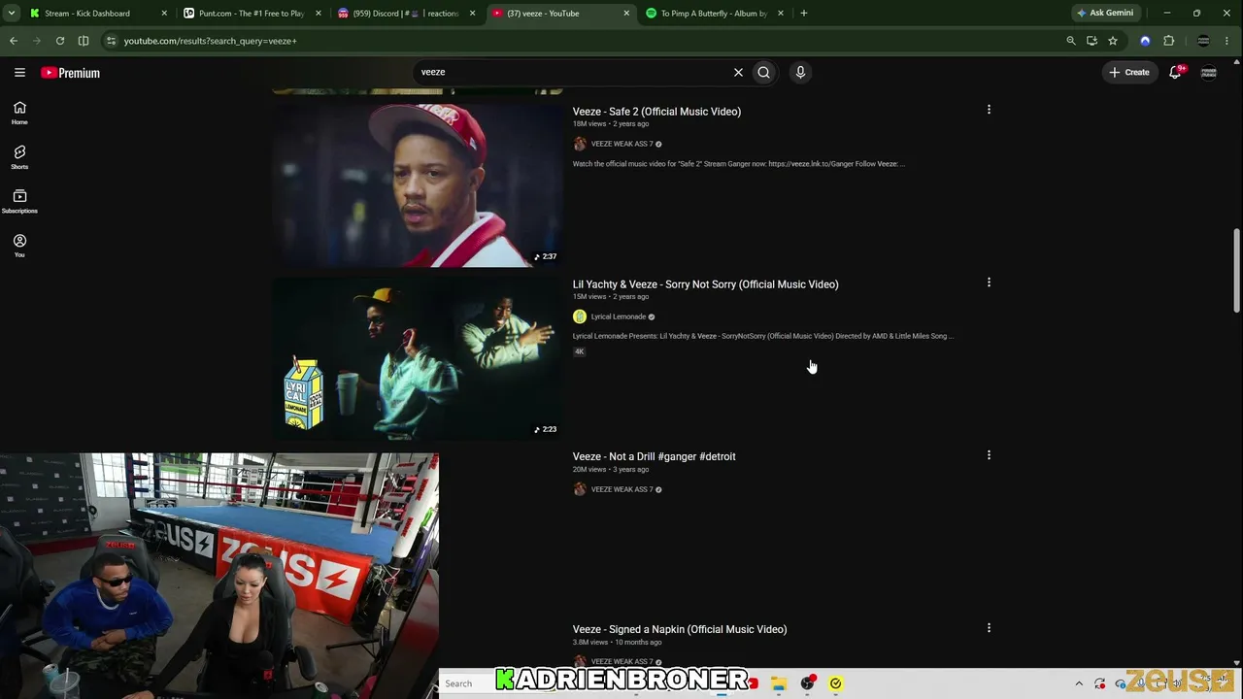1243x699 pixels.
Task: Click the Ask Gemini button
Action: point(1105,14)
